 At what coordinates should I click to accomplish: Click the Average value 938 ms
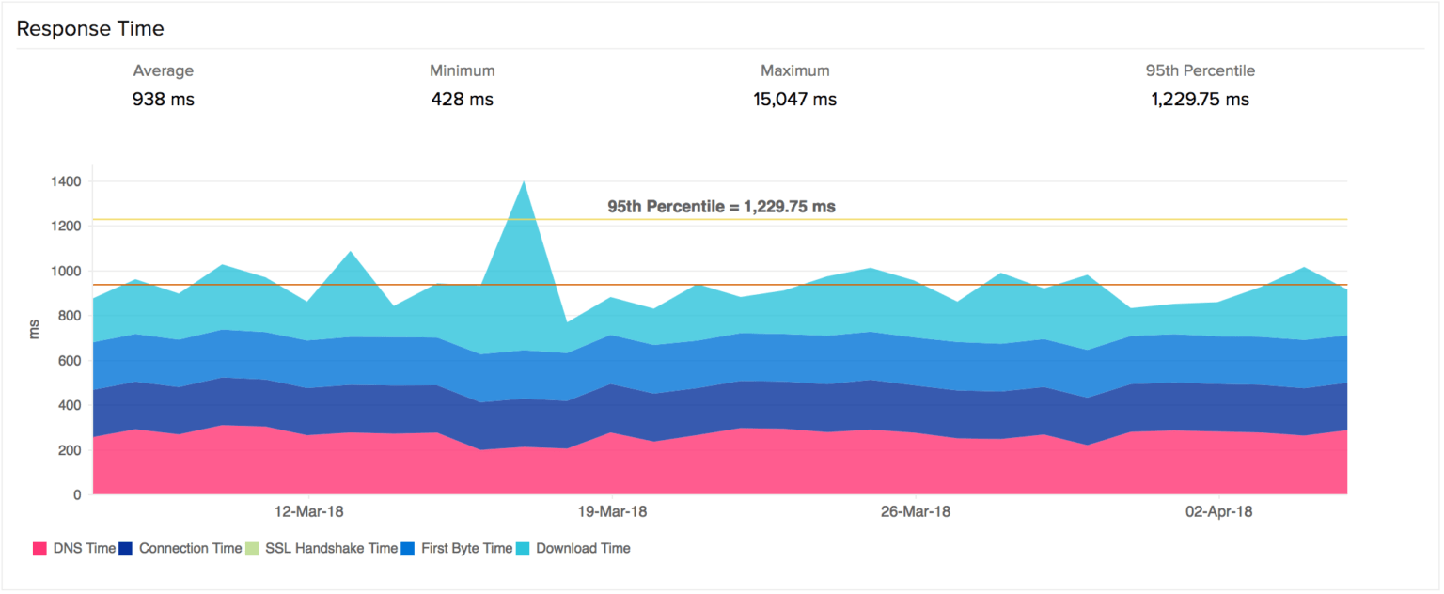click(164, 99)
